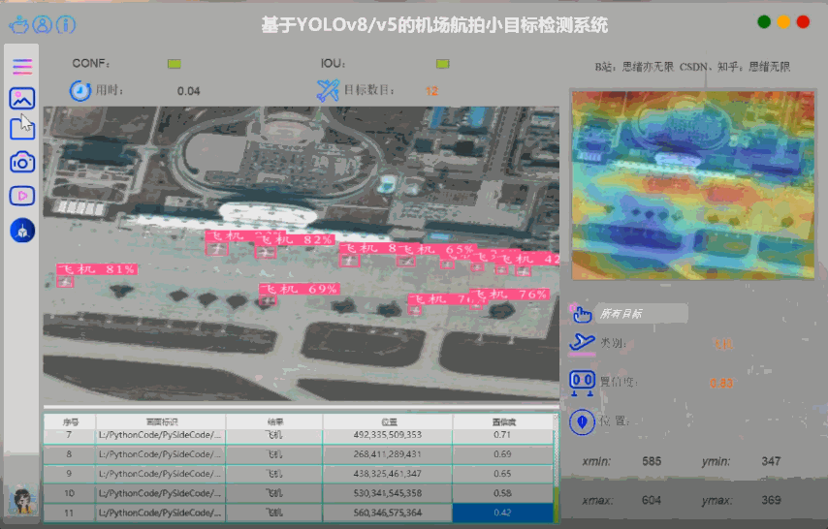The height and width of the screenshot is (529, 828).
Task: Click the target count value 12
Action: click(431, 91)
